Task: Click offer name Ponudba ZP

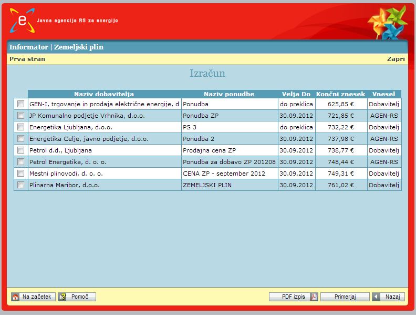Action: 201,116
